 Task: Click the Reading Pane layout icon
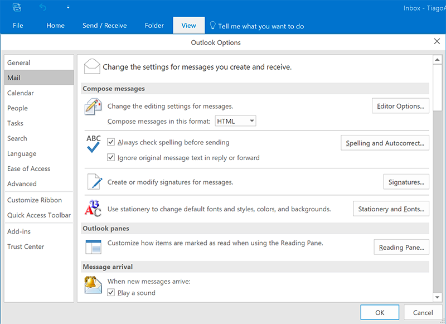93,246
